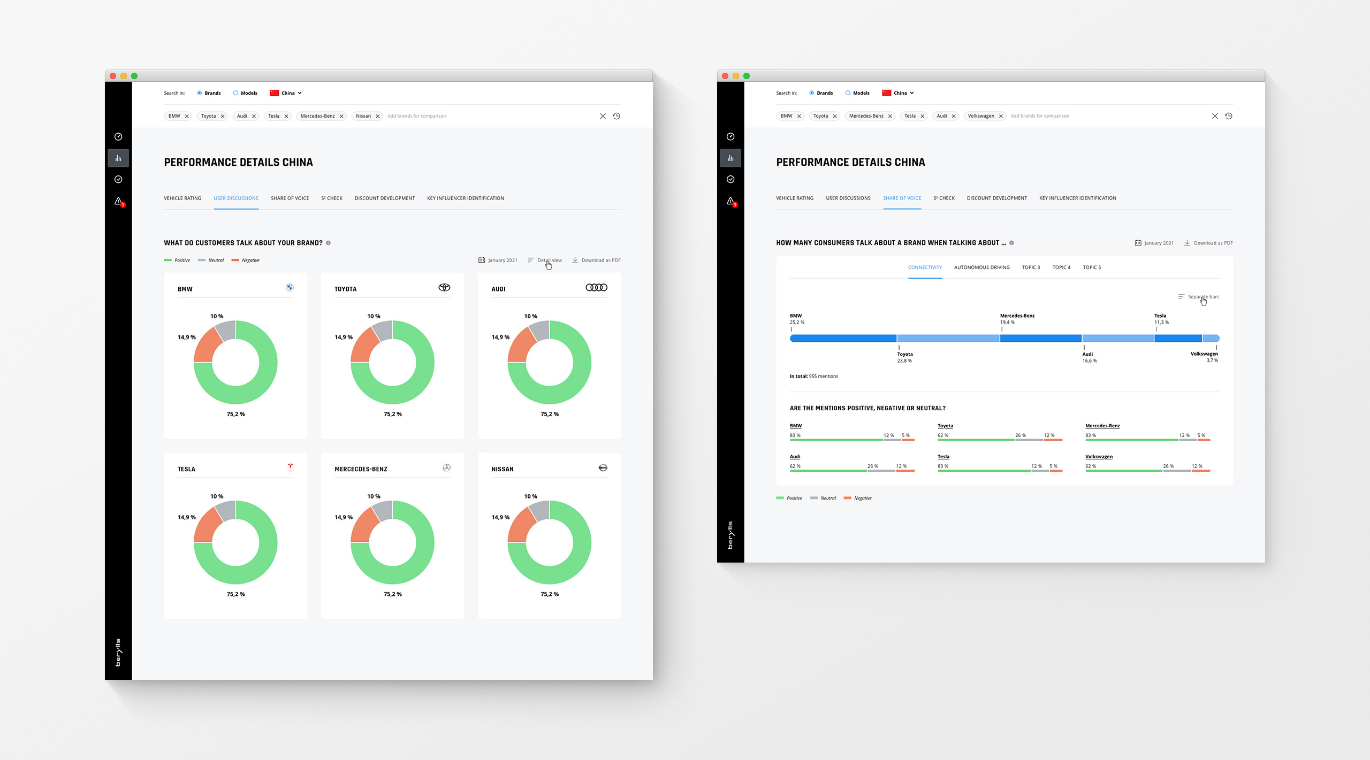1370x760 pixels.
Task: Click Toyota logo on Toyota card
Action: pos(444,287)
